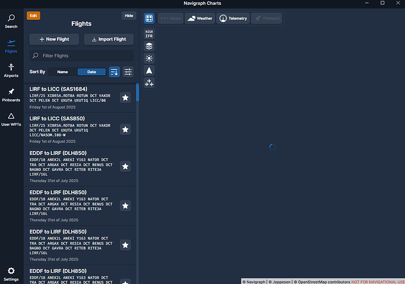This screenshot has width=405, height=284.
Task: Click the Edit button in Flights panel
Action: (x=34, y=15)
